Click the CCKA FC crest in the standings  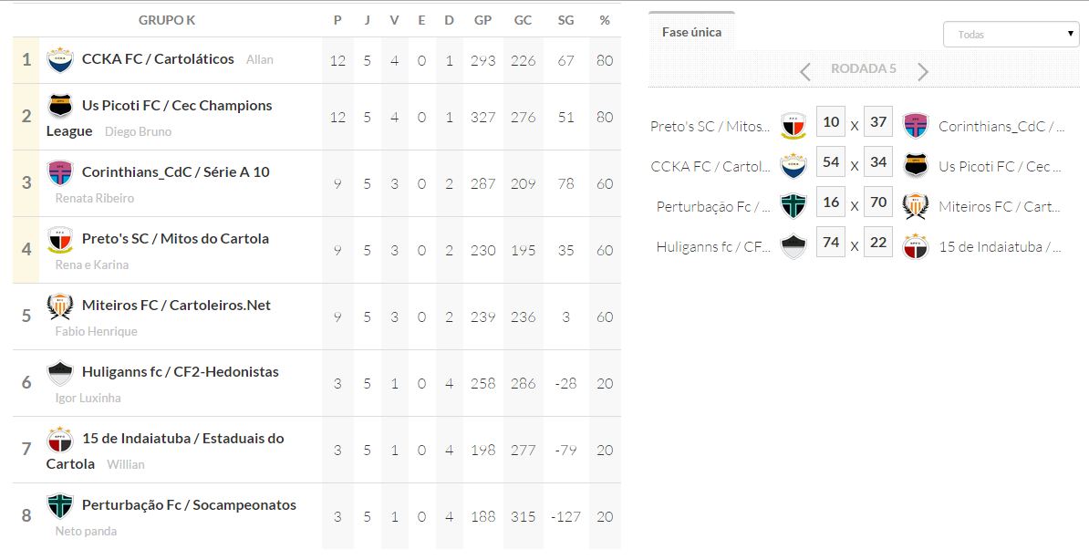(x=60, y=59)
